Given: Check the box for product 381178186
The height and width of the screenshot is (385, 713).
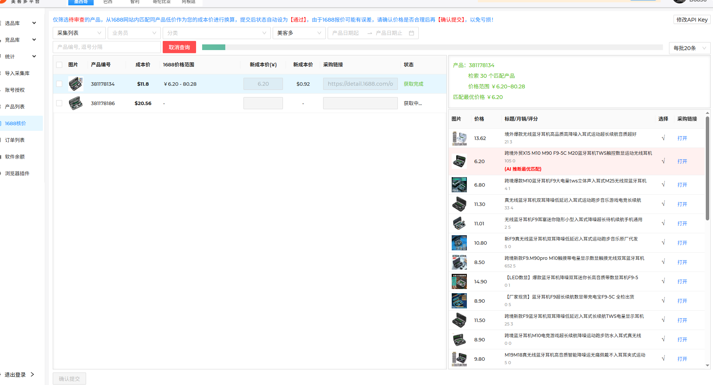Looking at the screenshot, I should point(59,103).
